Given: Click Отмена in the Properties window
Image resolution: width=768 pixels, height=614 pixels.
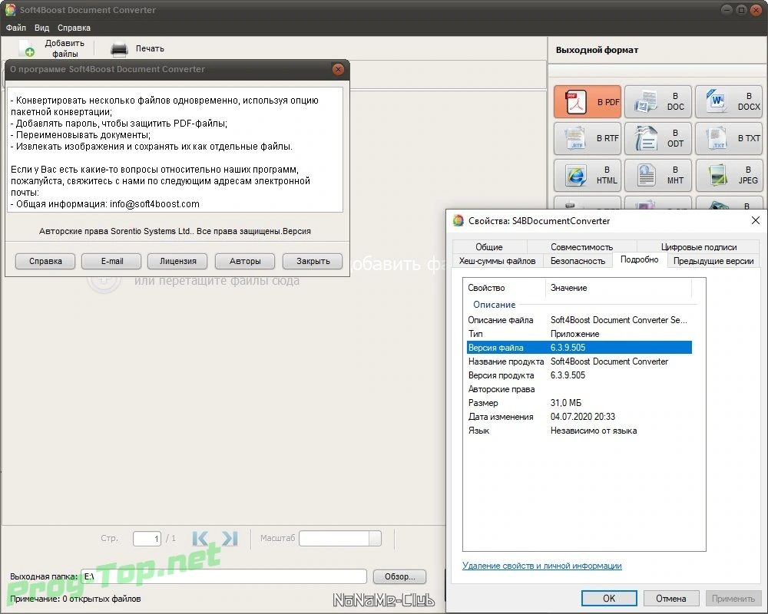Looking at the screenshot, I should (x=671, y=599).
